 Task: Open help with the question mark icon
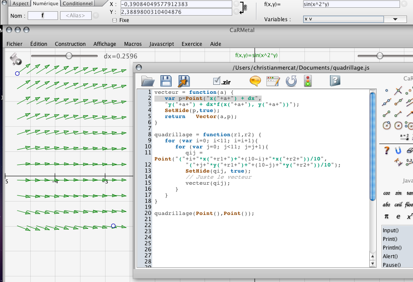(x=335, y=81)
